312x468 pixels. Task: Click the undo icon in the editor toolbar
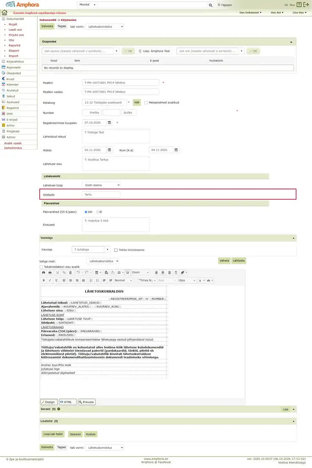[x=78, y=272]
